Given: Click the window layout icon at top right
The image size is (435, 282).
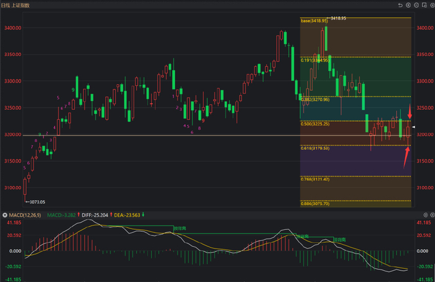Looking at the screenshot, I should [x=423, y=5].
